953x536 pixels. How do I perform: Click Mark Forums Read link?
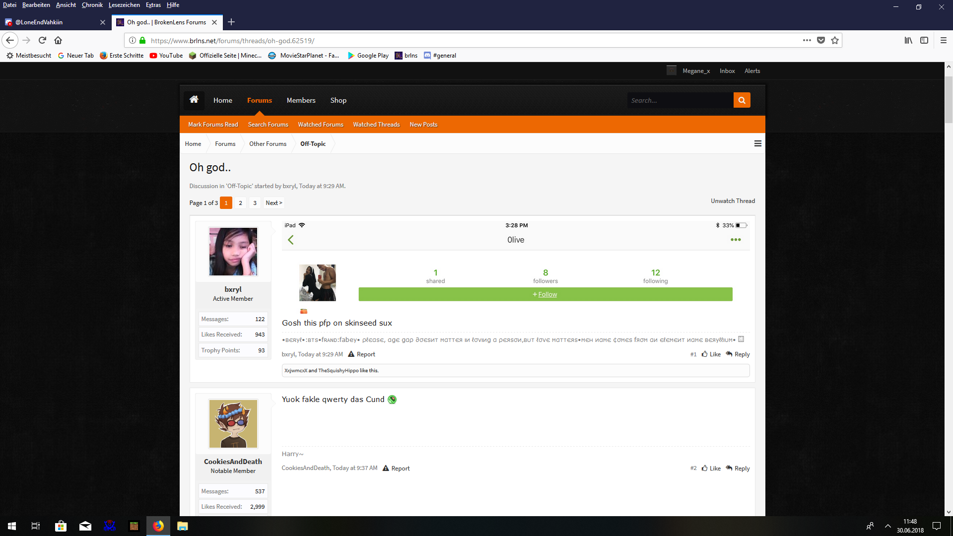tap(213, 125)
